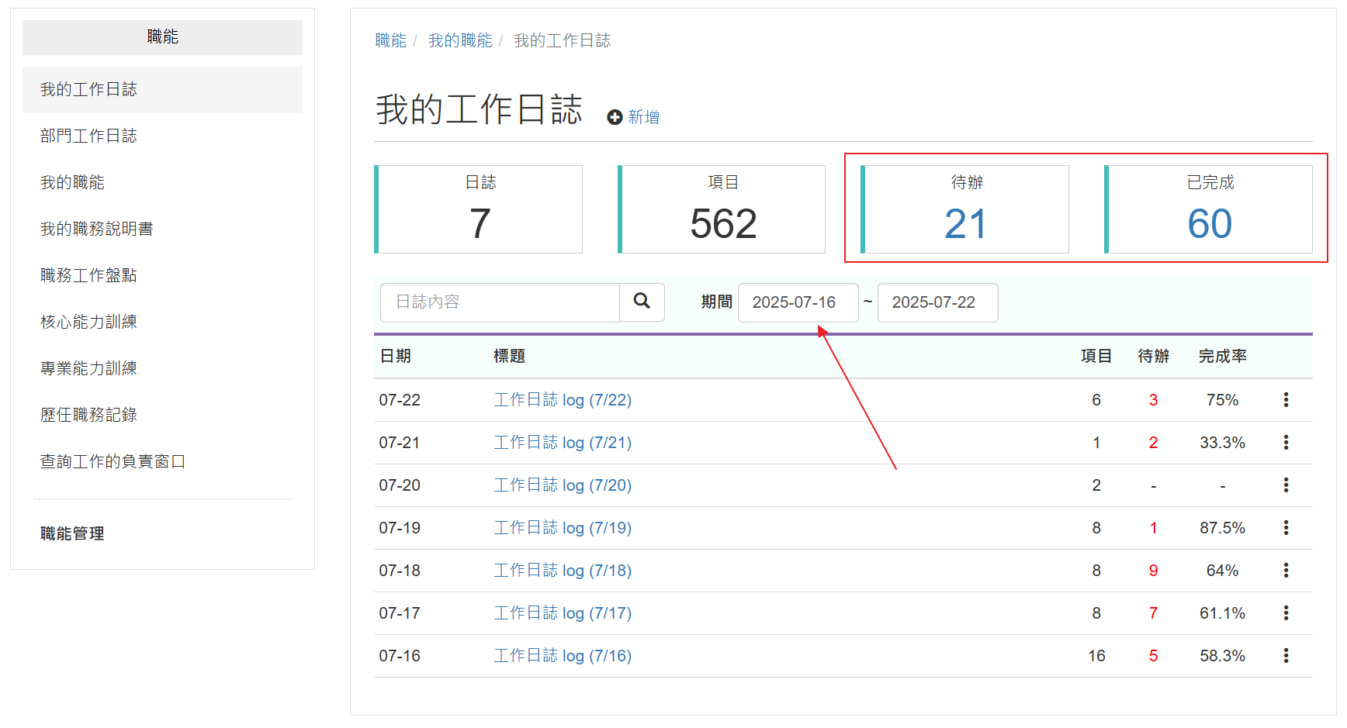Go to 職務工作盤點 in the sidebar
The width and height of the screenshot is (1347, 728).
click(x=162, y=276)
